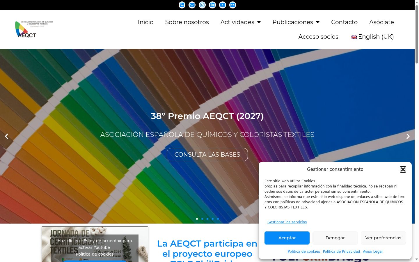
Task: Click the email envelope icon
Action: [x=192, y=5]
